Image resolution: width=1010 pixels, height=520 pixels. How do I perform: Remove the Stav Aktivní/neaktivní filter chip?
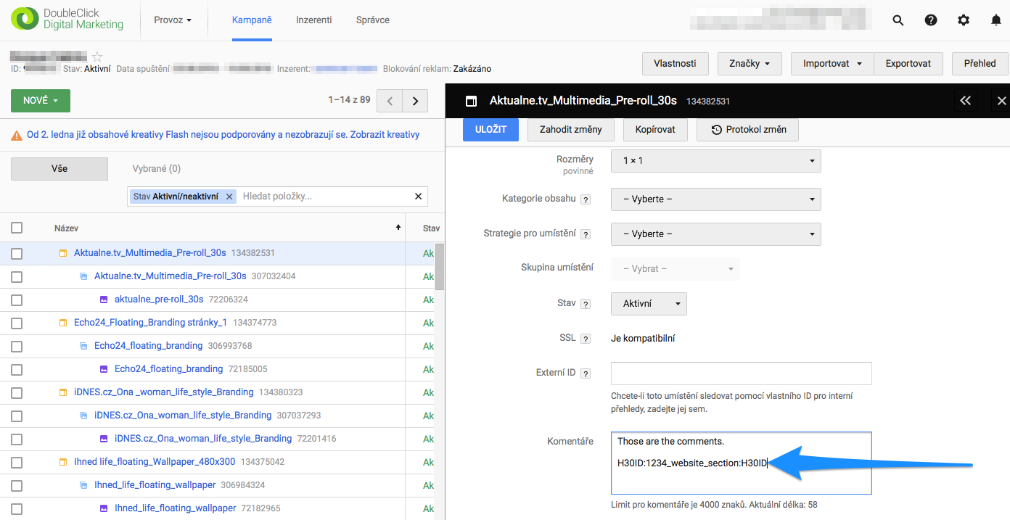click(x=229, y=197)
